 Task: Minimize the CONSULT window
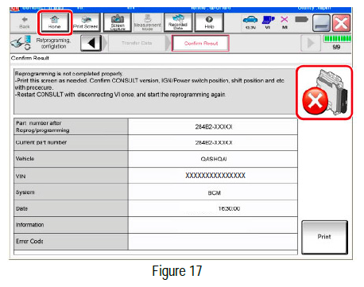(321, 23)
